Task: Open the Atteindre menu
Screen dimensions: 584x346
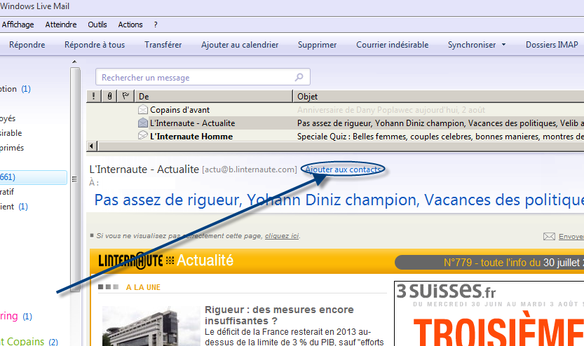Action: point(61,25)
